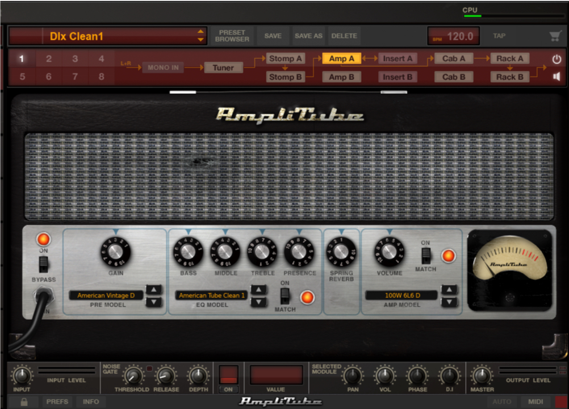Toggle the bottom bar ON button
This screenshot has width=569, height=409.
click(x=228, y=390)
